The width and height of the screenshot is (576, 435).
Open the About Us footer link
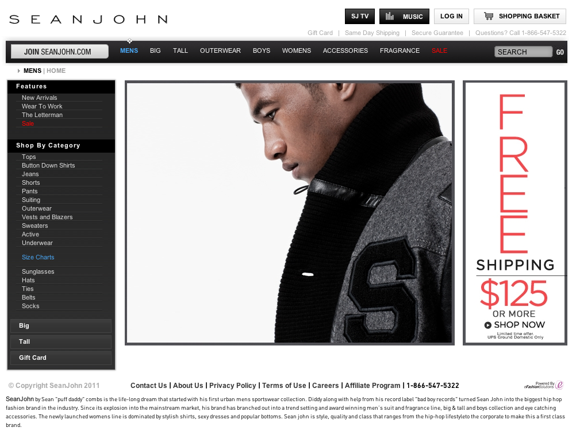click(188, 386)
